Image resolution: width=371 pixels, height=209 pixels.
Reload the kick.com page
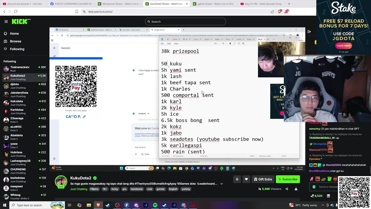(x=16, y=12)
